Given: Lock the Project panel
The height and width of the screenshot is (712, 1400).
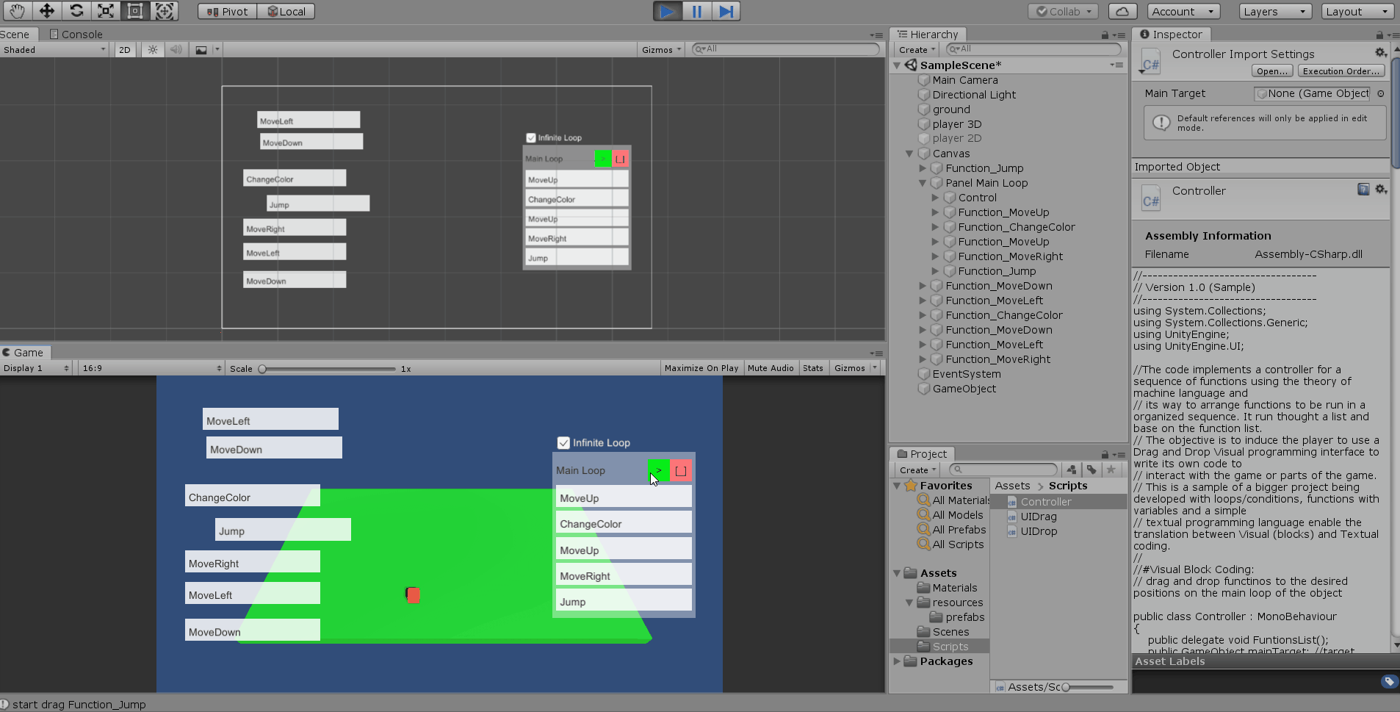Looking at the screenshot, I should (x=1105, y=454).
